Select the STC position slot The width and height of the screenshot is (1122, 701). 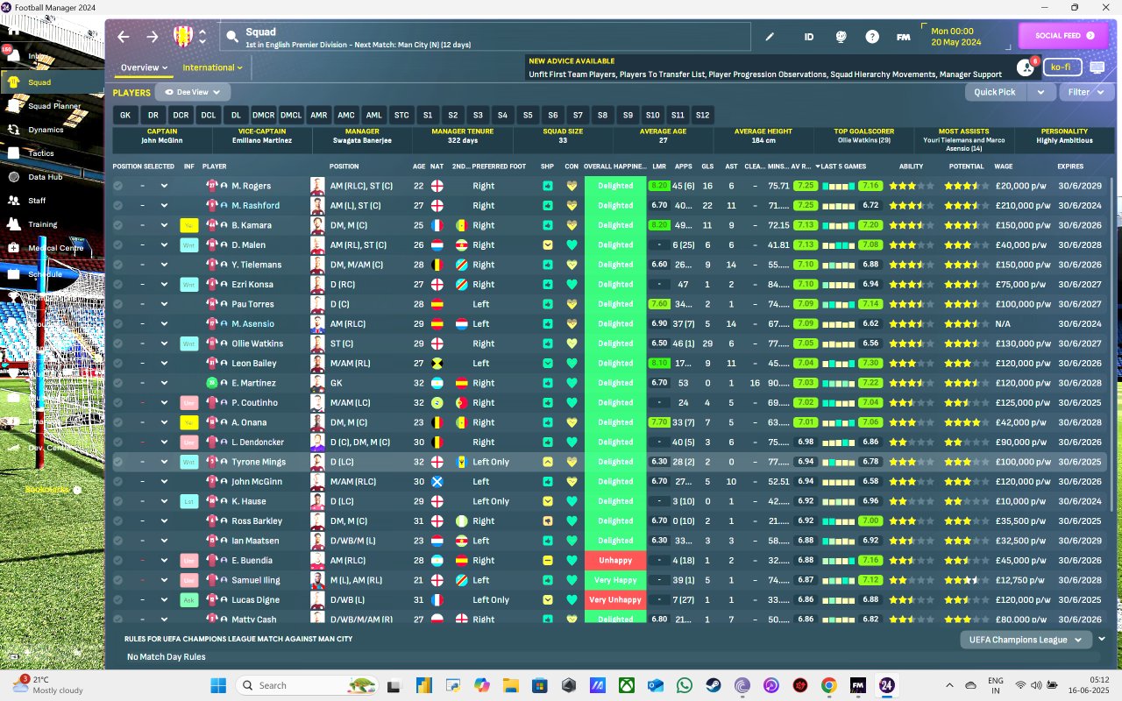(x=401, y=115)
